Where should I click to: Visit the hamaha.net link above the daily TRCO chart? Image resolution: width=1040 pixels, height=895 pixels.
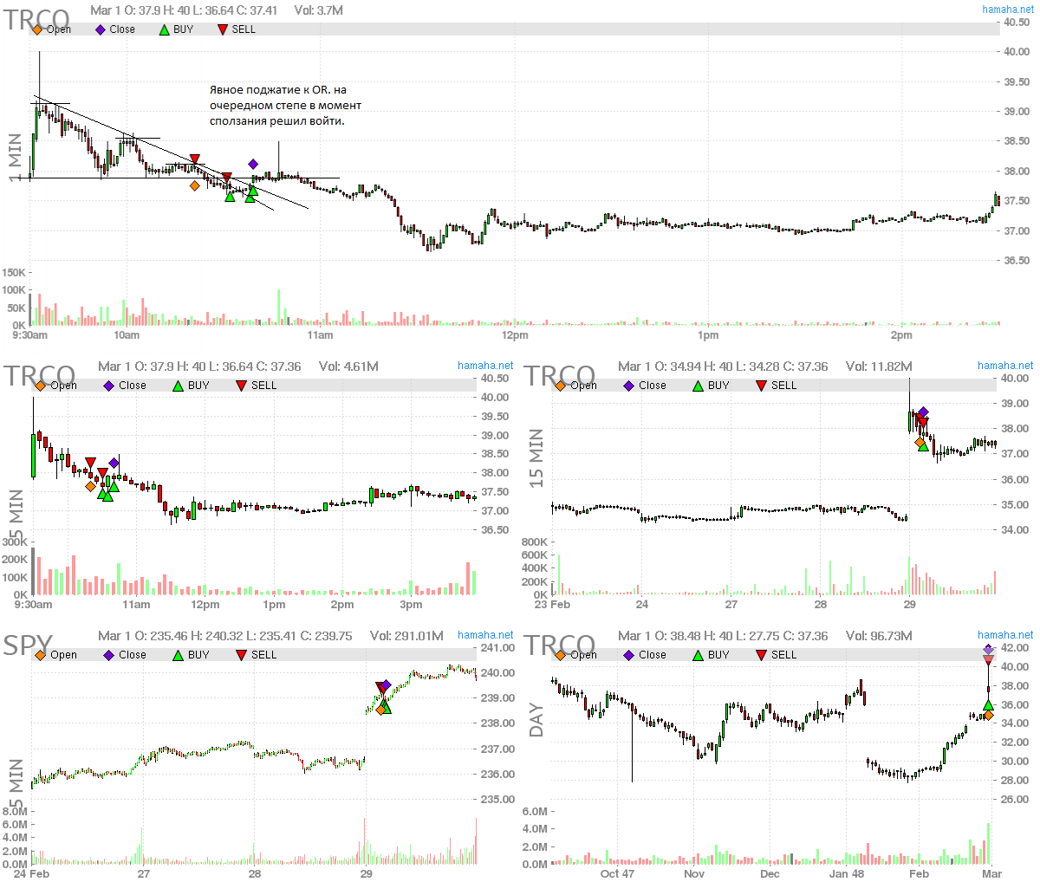1005,635
